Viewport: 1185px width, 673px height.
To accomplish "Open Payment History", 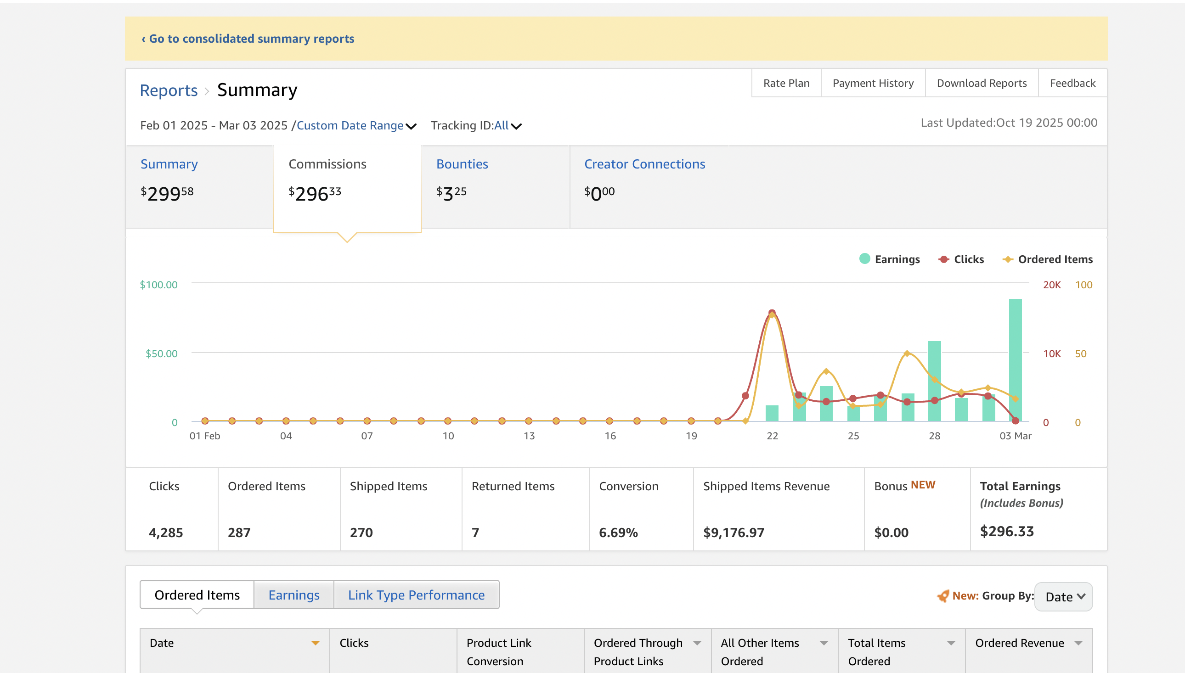I will point(873,83).
